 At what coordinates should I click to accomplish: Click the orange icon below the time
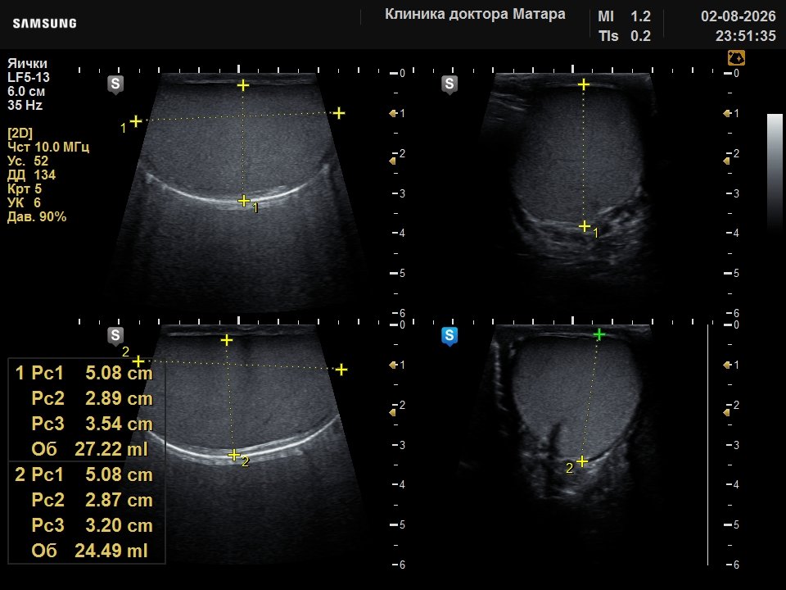[736, 57]
